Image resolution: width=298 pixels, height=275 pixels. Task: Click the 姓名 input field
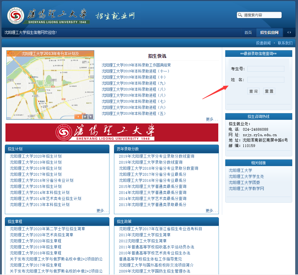[x=266, y=80]
